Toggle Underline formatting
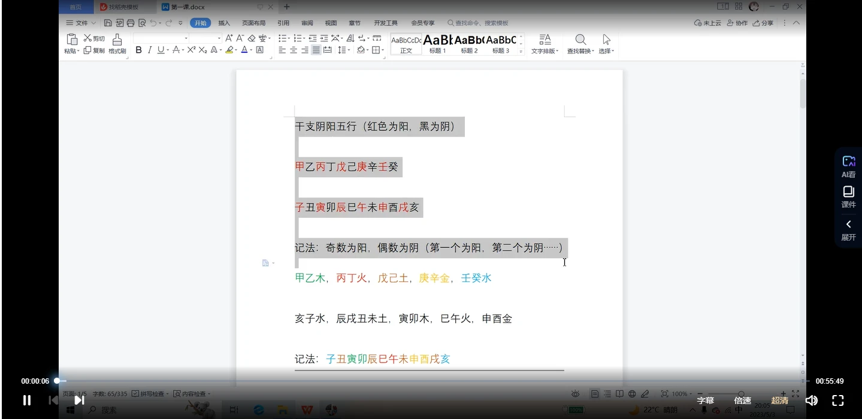The image size is (862, 419). [161, 50]
